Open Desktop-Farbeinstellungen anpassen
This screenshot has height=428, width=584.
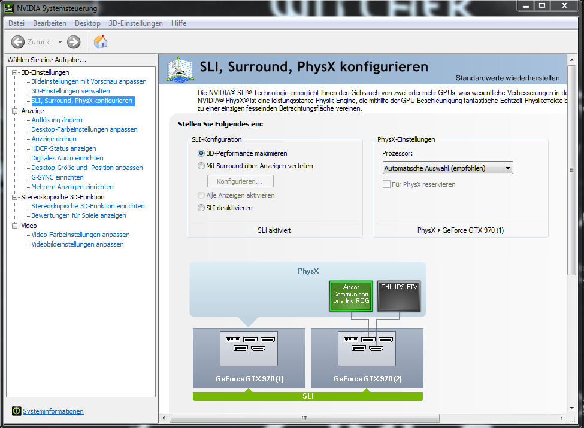point(84,129)
